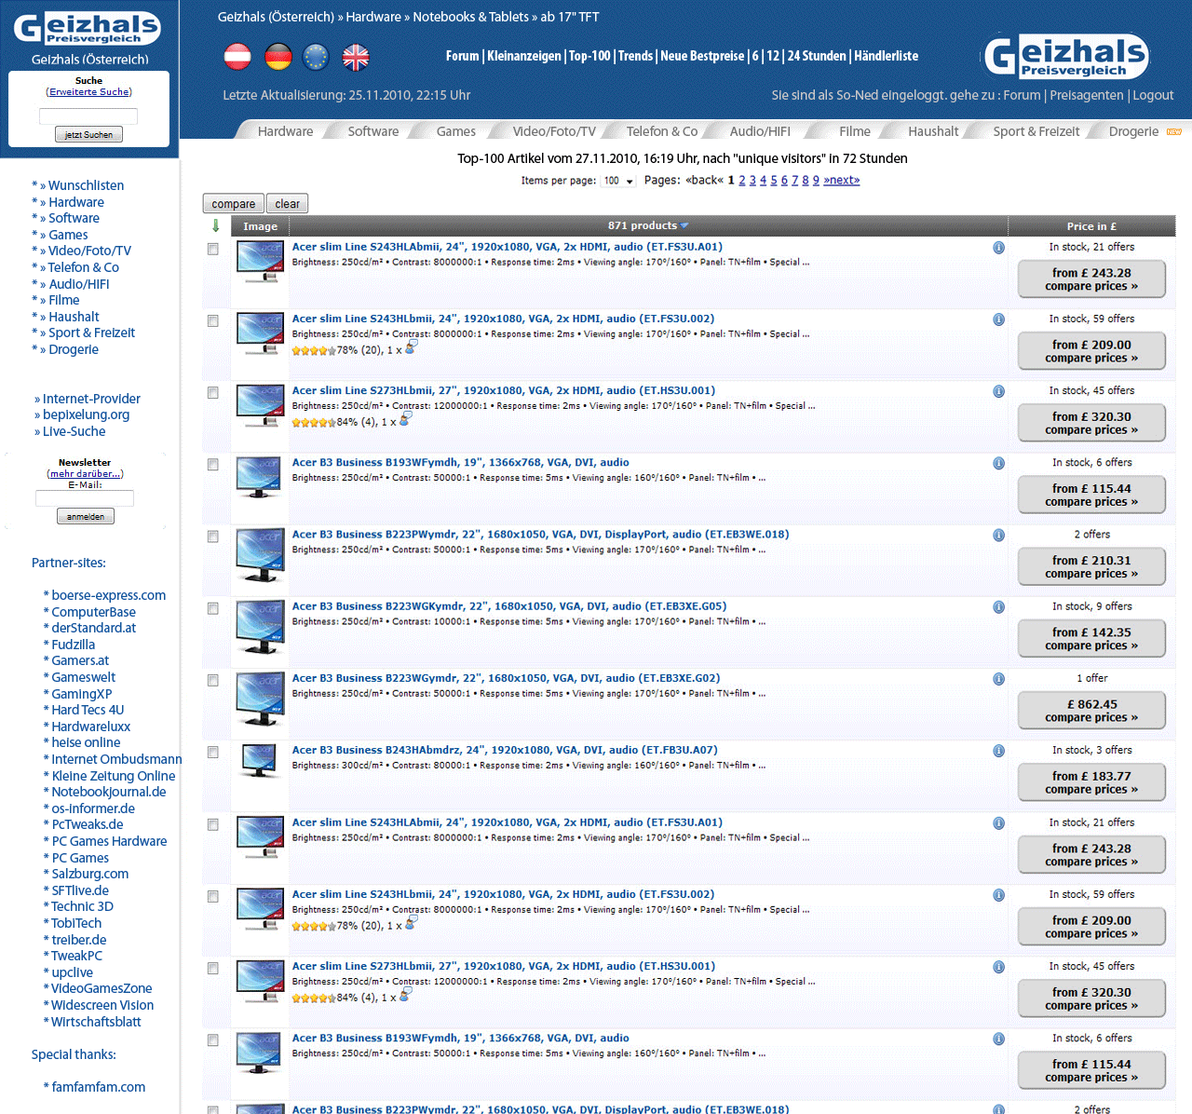The image size is (1192, 1114).
Task: Open info icon for Acer B243HAbmdrz row
Action: [998, 751]
